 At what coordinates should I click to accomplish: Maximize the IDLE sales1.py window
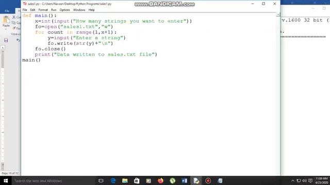point(263,4)
